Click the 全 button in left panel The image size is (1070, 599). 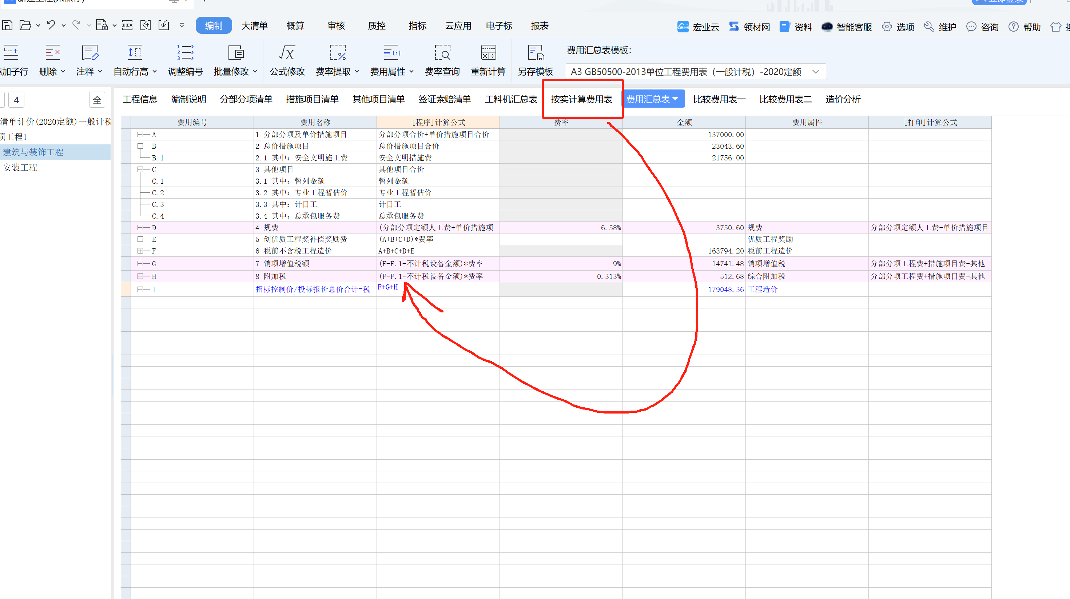coord(97,100)
